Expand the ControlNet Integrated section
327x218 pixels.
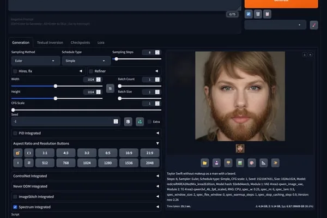pyautogui.click(x=86, y=176)
